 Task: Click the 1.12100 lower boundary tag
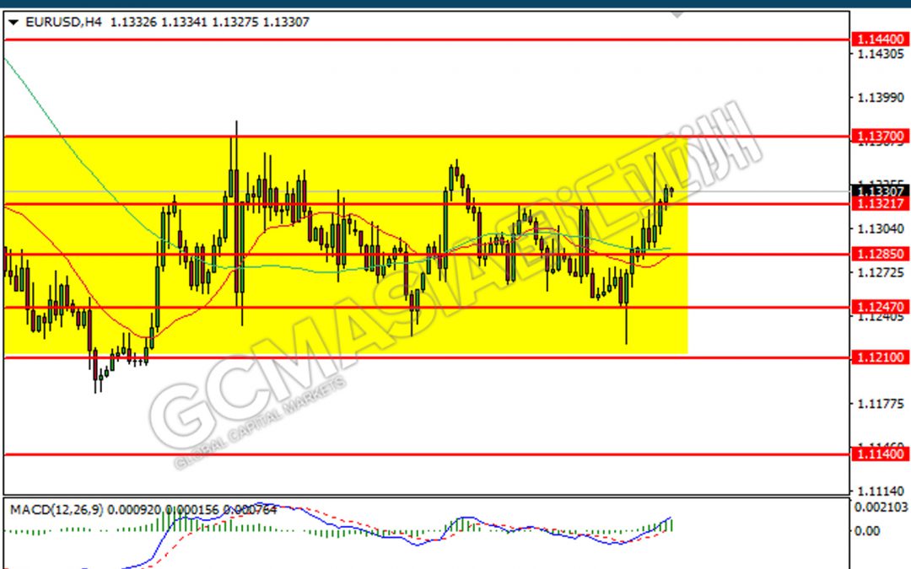879,358
